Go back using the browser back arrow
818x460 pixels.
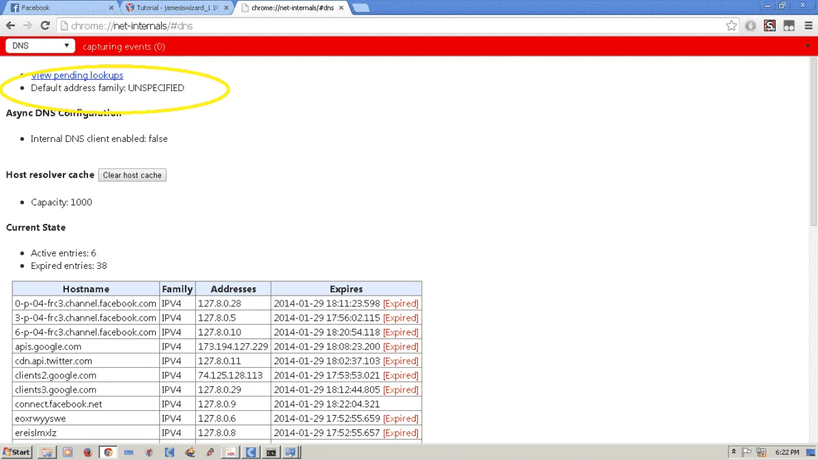point(10,25)
